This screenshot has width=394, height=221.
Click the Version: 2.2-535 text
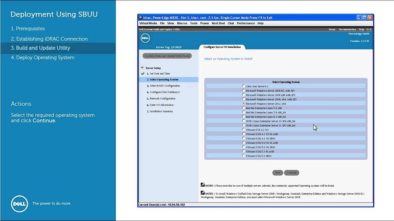[x=359, y=41]
